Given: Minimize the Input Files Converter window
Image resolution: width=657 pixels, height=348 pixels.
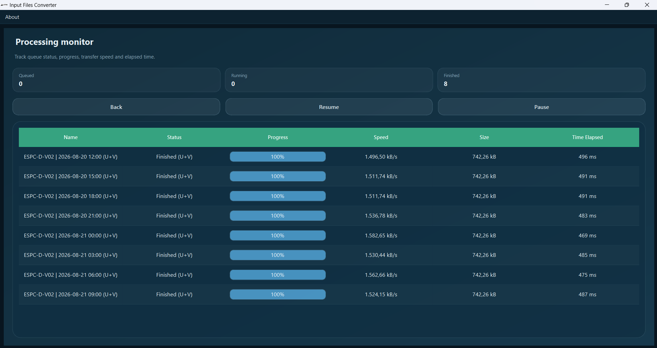Looking at the screenshot, I should click(607, 5).
